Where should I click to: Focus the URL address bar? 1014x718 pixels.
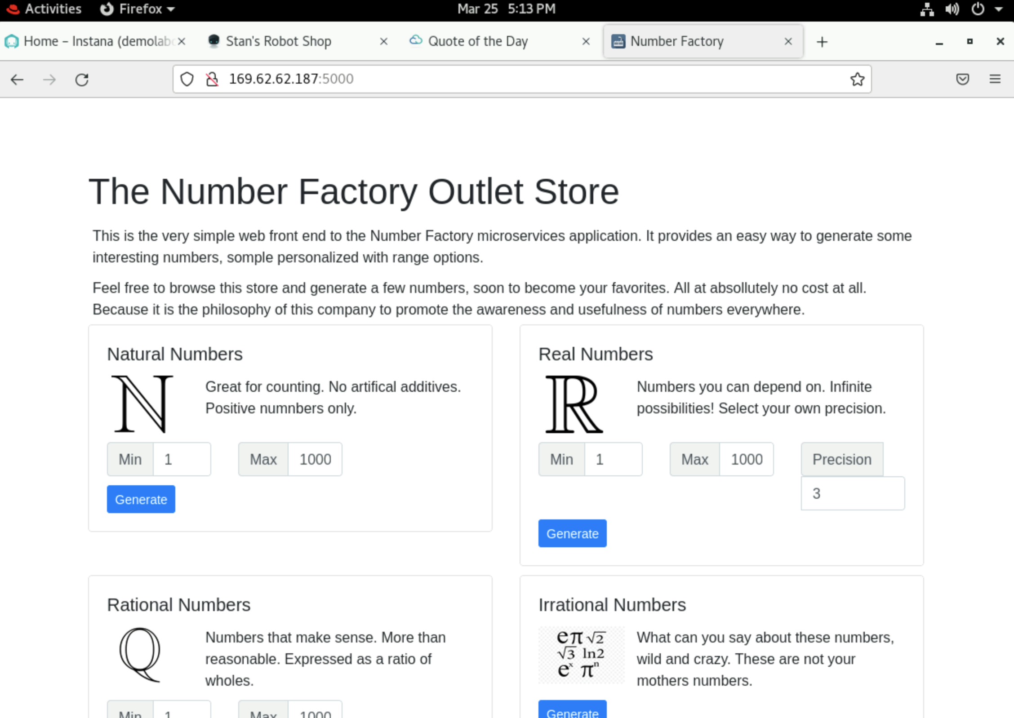pyautogui.click(x=521, y=79)
